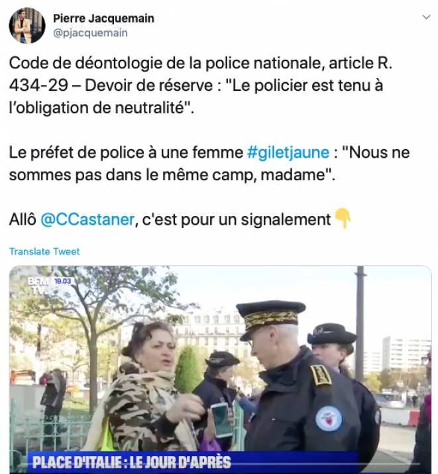The height and width of the screenshot is (474, 438).
Task: Open the #giletjaune hashtag
Action: [x=288, y=152]
